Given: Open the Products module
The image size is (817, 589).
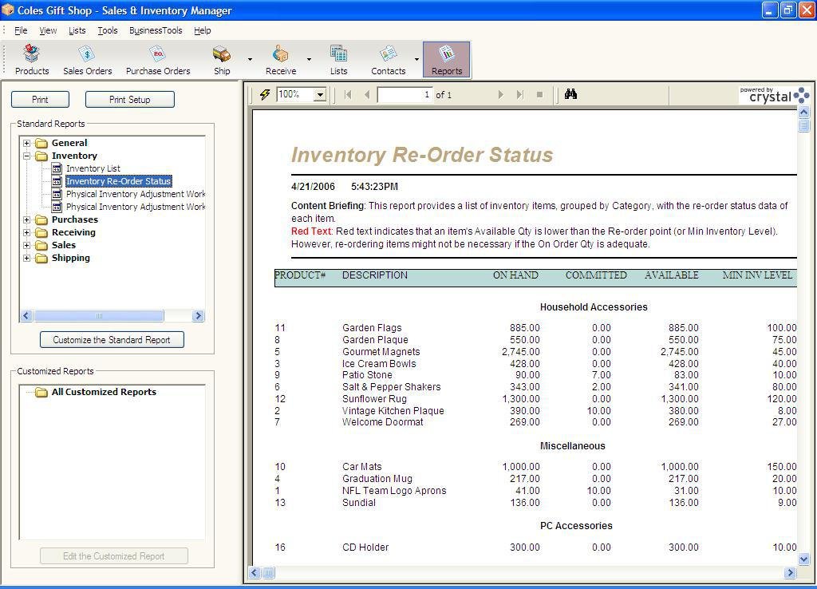Looking at the screenshot, I should click(x=32, y=61).
